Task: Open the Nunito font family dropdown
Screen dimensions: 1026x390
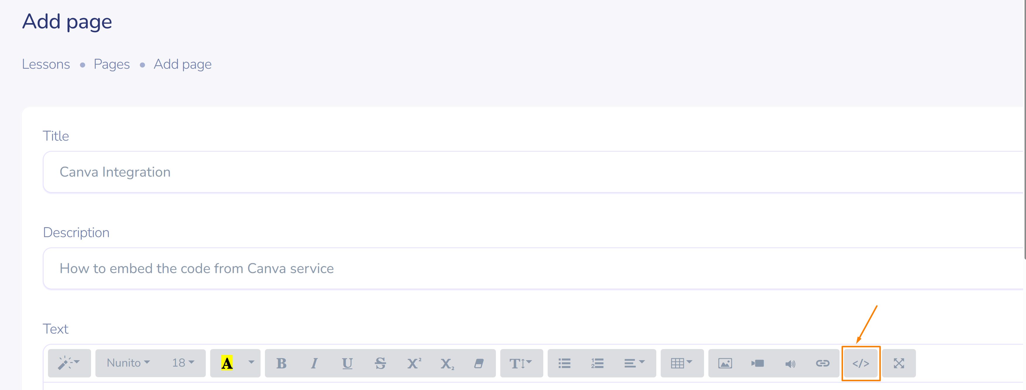Action: (128, 363)
